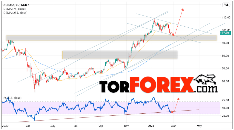Viewport: 234px width, 130px height.
Task: Click the first May label on time axis
Action: click(53, 126)
